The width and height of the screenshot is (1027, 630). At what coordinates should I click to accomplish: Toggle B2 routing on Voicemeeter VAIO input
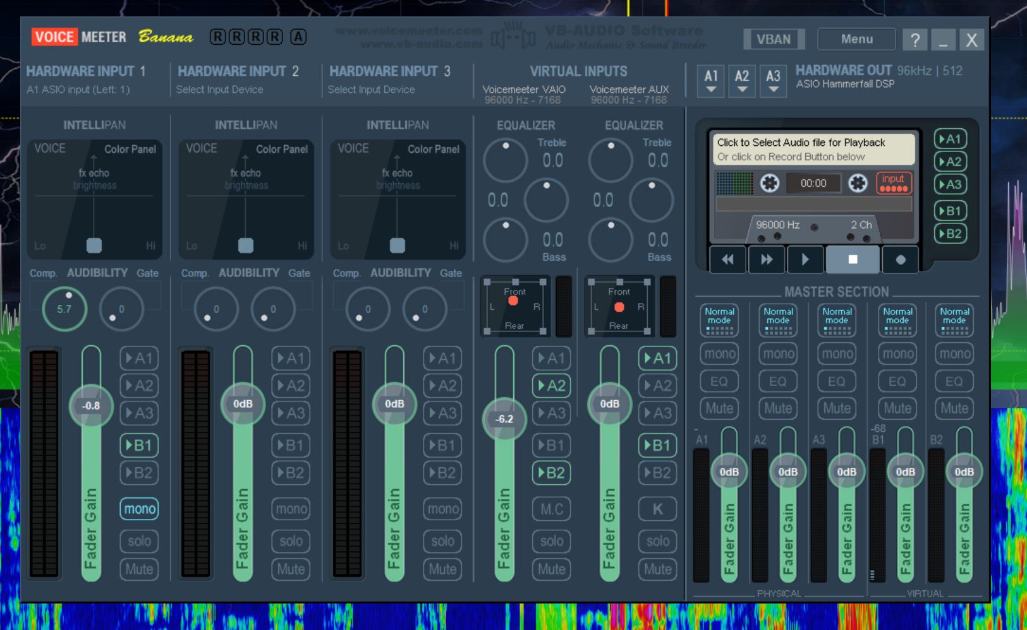click(x=551, y=473)
